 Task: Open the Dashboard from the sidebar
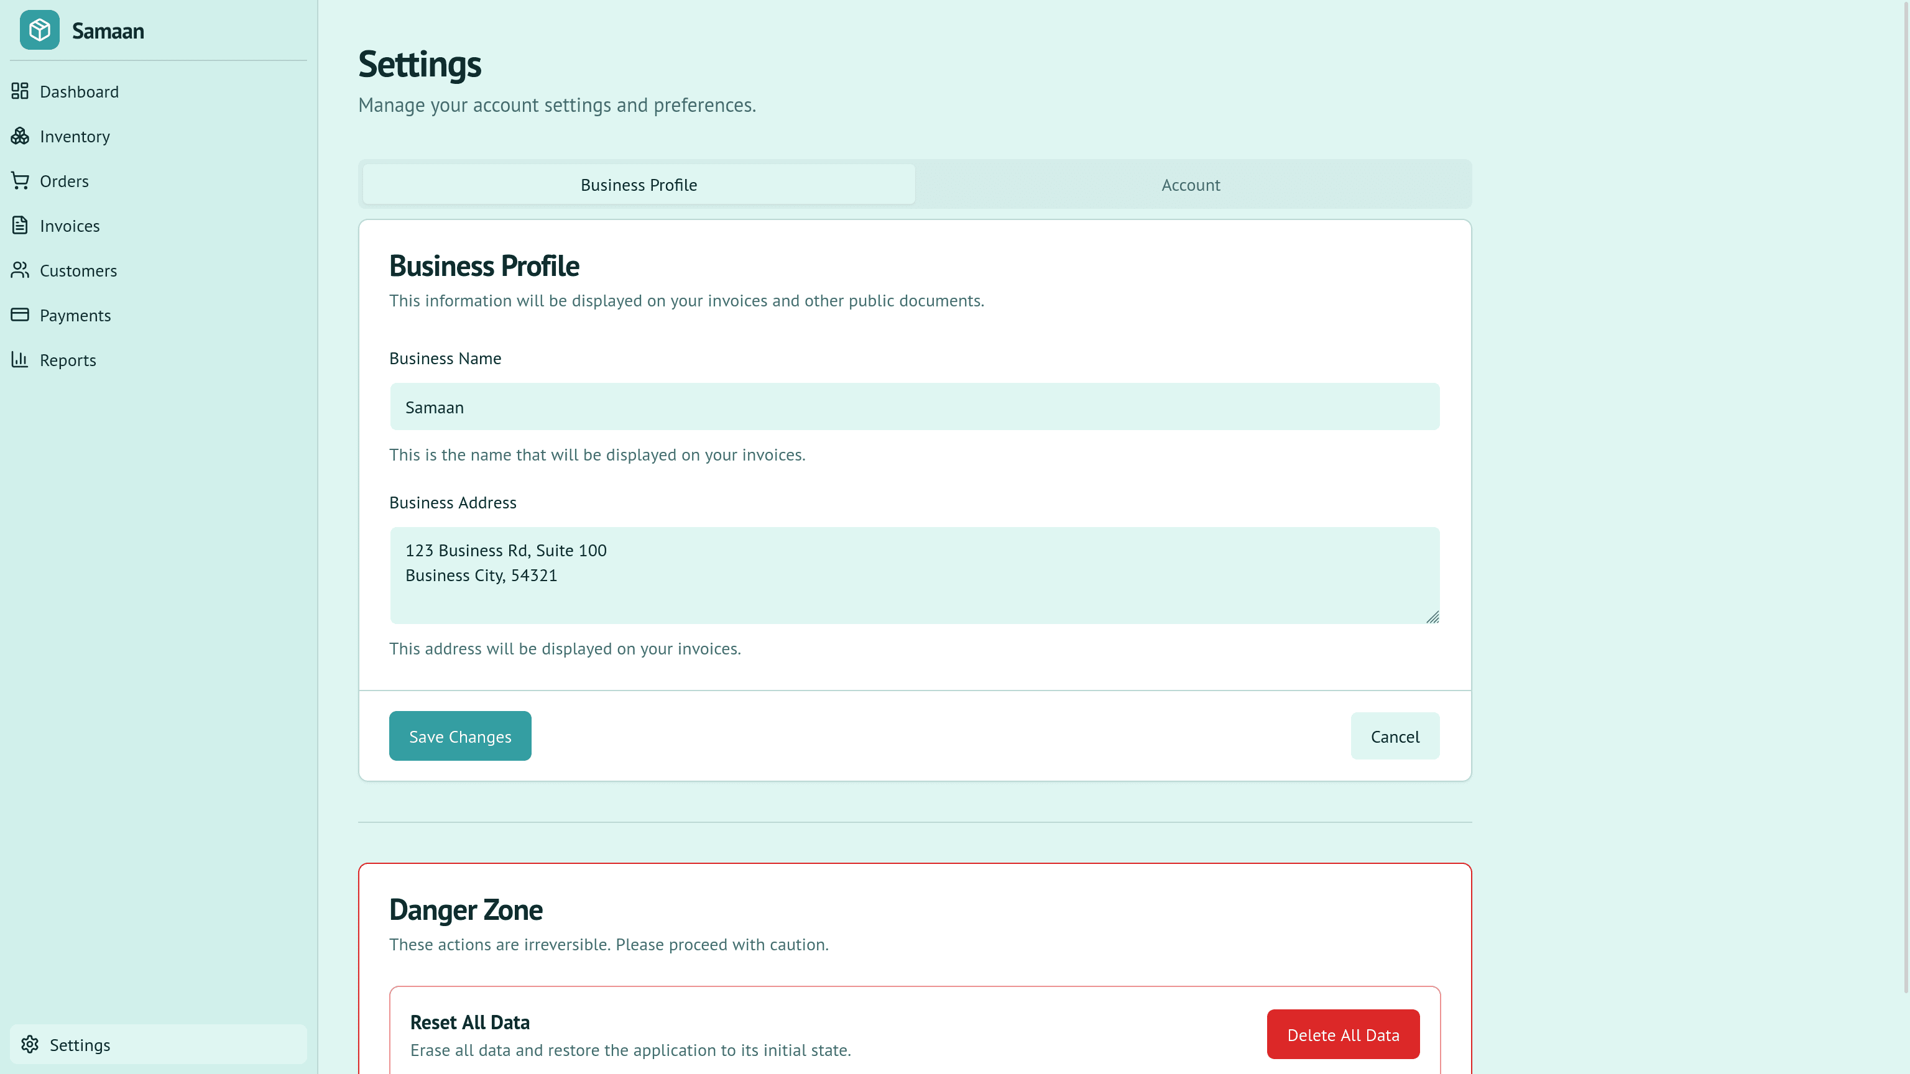click(80, 91)
